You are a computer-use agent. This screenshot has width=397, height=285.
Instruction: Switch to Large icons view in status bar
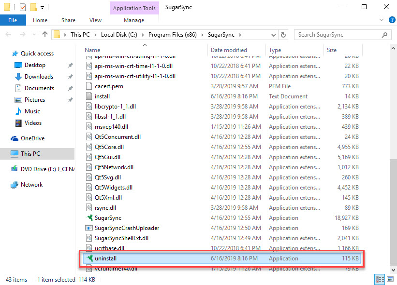click(390, 279)
